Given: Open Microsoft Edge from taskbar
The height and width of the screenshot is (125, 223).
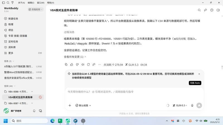Looking at the screenshot, I should (x=52, y=121).
